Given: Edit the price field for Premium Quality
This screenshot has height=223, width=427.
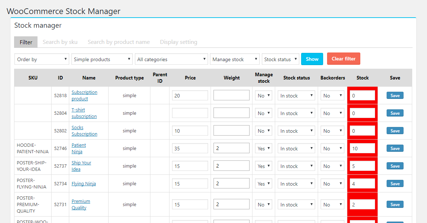Looking at the screenshot, I should point(190,205).
